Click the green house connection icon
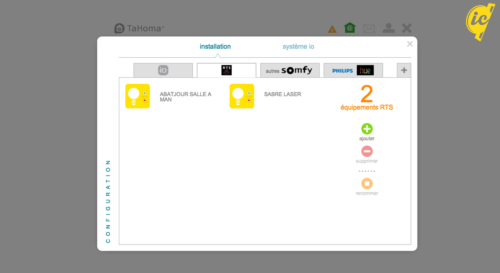500x273 pixels. (x=350, y=28)
